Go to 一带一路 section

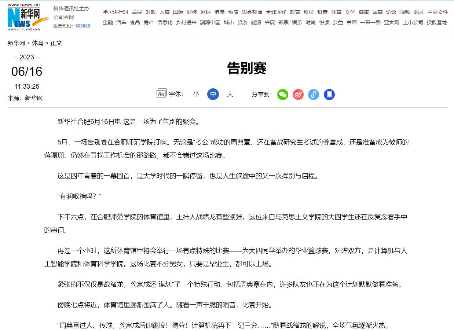(370, 22)
